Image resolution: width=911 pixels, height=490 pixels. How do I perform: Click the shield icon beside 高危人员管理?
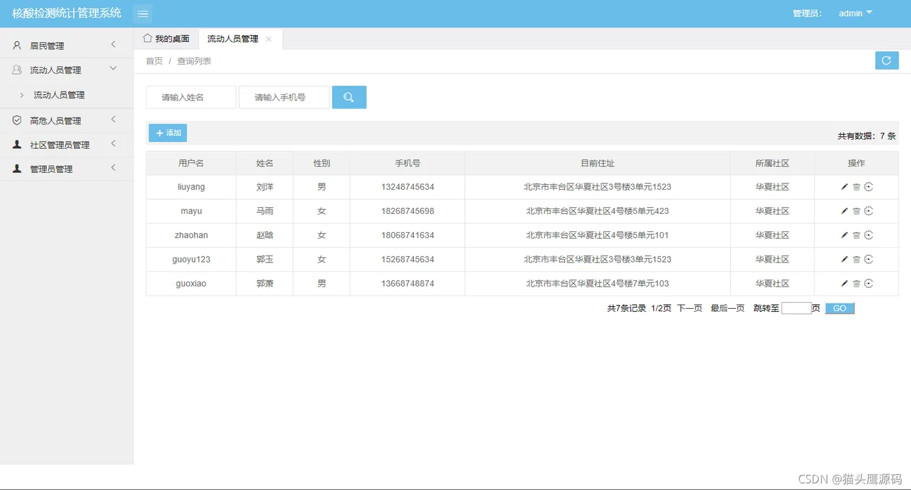coord(17,120)
